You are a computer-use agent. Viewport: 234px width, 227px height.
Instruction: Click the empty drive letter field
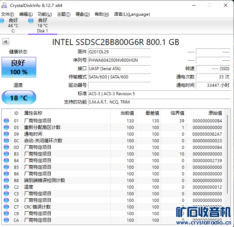[119, 85]
